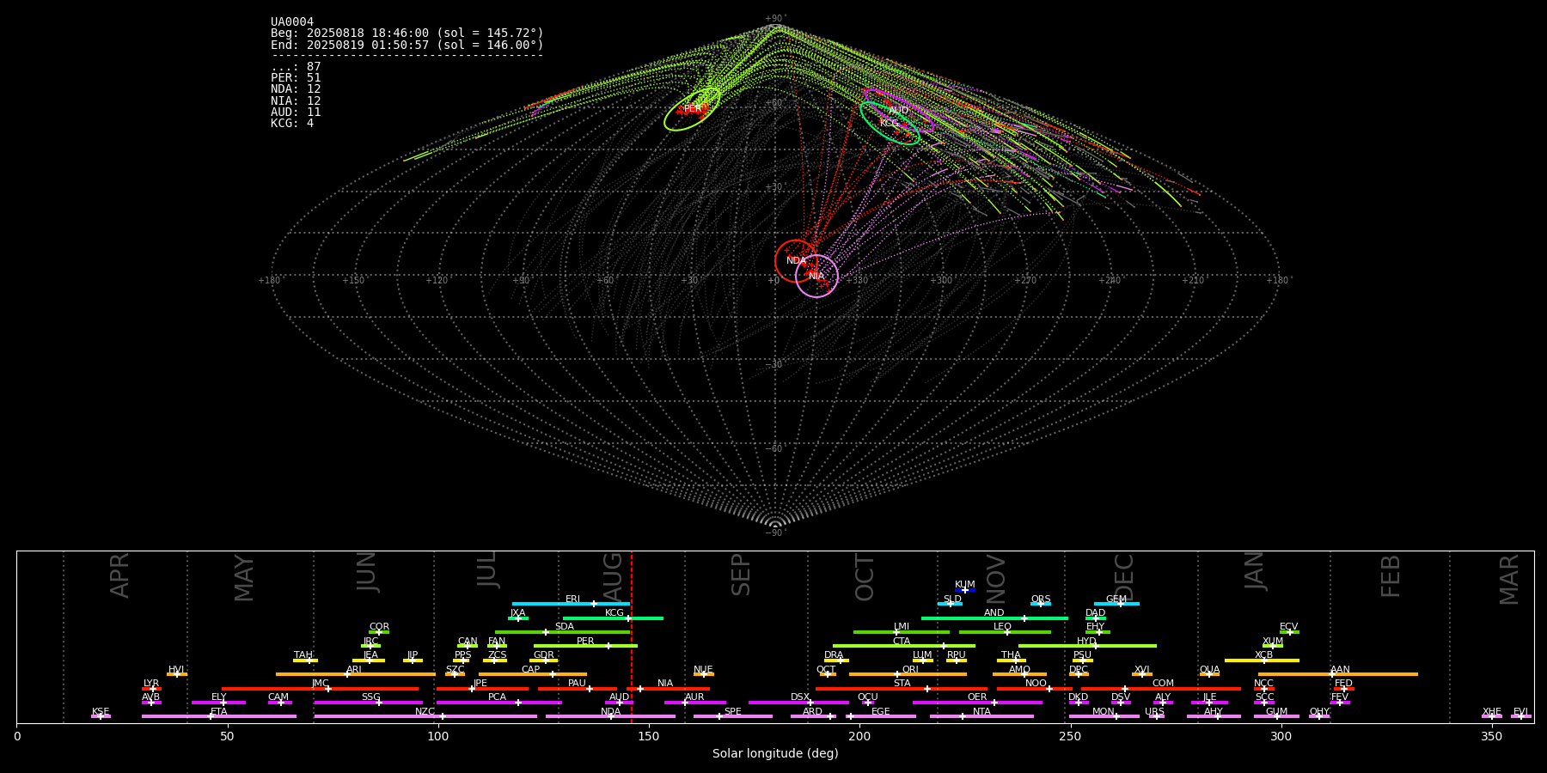Select the cyan ERI shower bar in timeline
1547x773 pixels.
pos(571,604)
